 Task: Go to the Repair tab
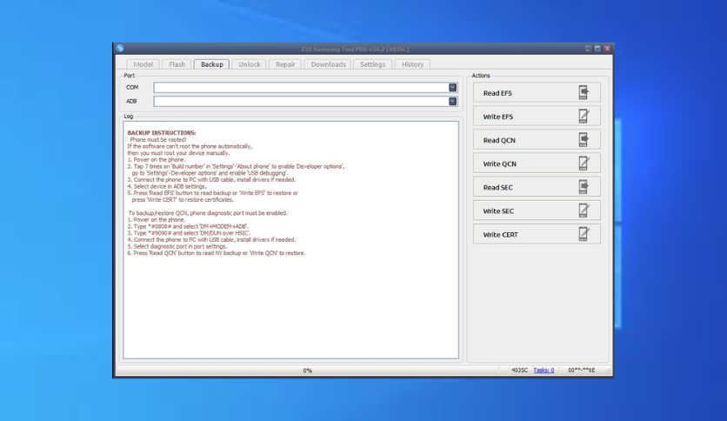[x=285, y=64]
